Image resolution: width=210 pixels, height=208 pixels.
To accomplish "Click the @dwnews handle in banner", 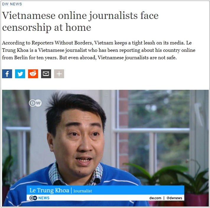I will [x=174, y=198].
